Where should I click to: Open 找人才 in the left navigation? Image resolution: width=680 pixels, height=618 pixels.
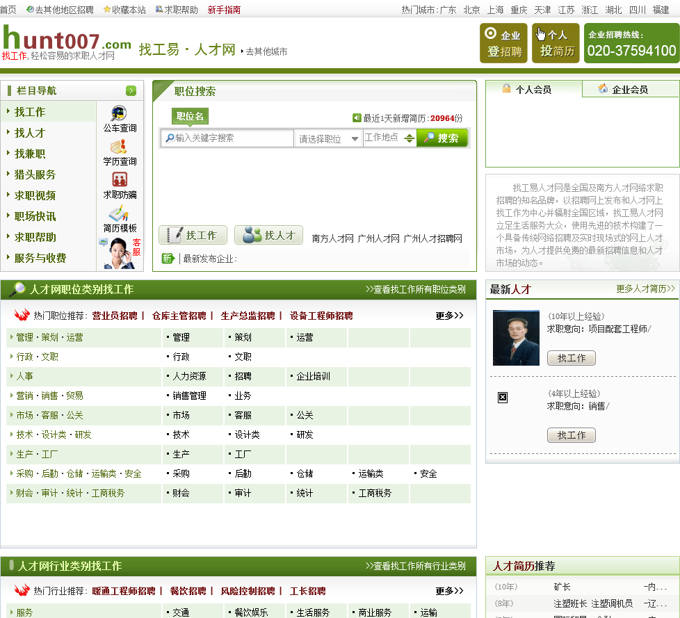pos(30,133)
